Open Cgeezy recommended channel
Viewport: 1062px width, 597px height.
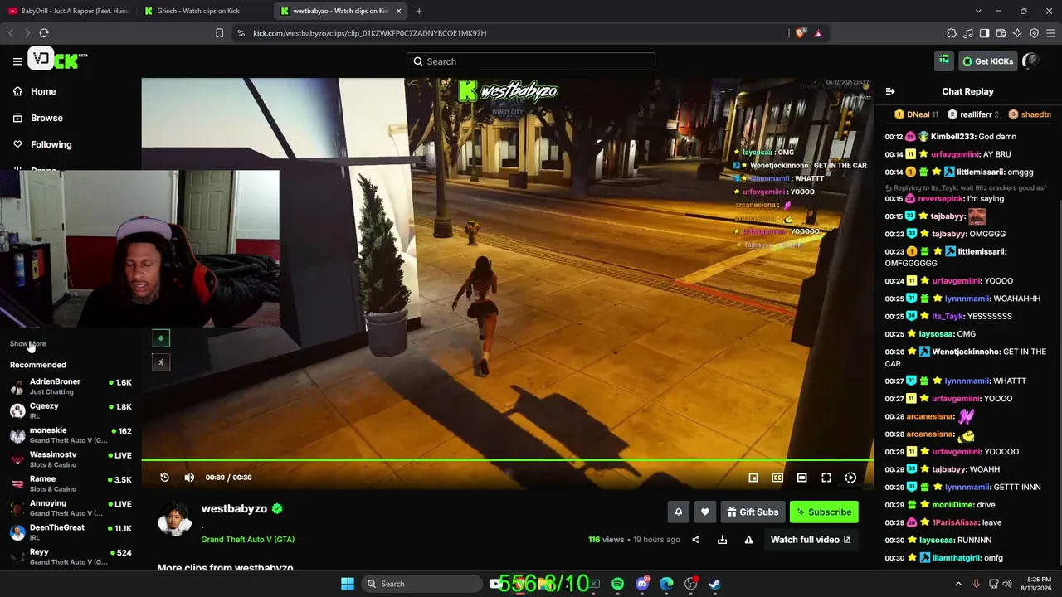[71, 411]
